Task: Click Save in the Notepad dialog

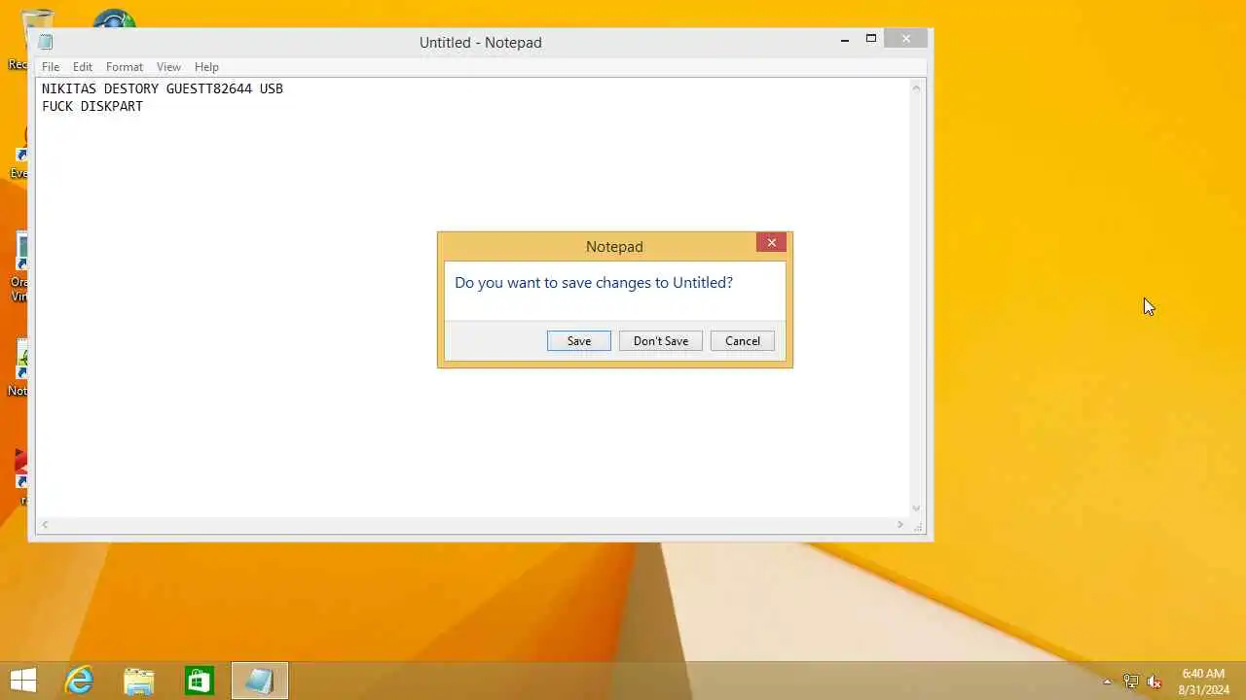Action: click(x=579, y=341)
